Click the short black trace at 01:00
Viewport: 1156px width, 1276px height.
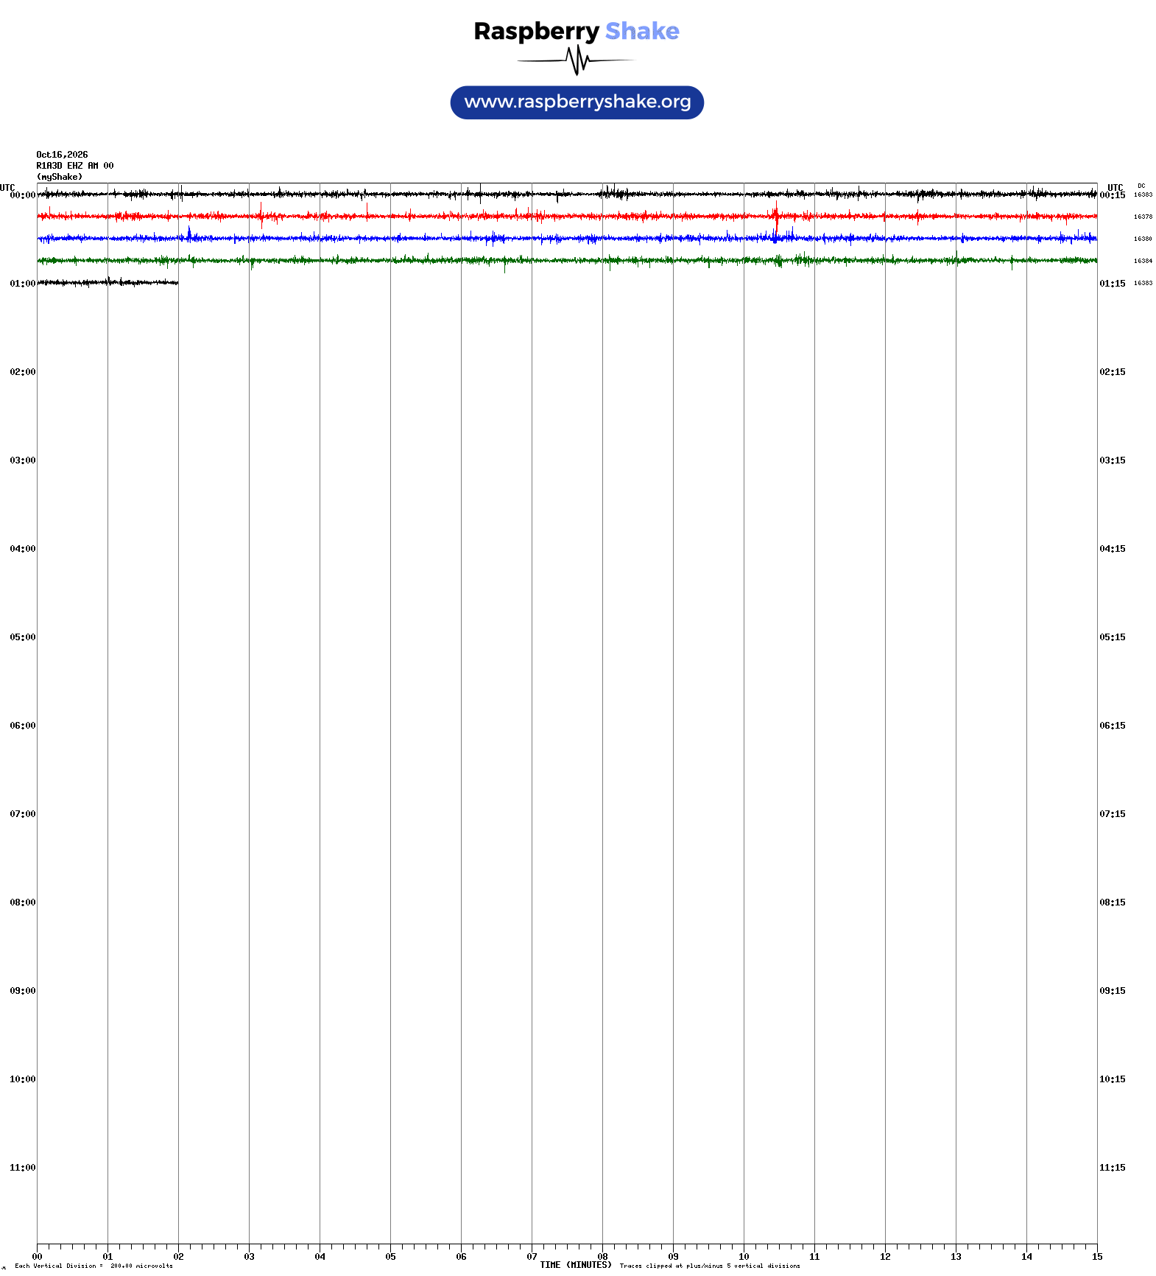[108, 282]
